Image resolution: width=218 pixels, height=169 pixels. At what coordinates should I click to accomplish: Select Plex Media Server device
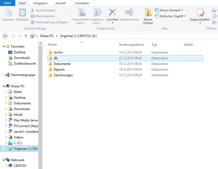tap(23, 120)
